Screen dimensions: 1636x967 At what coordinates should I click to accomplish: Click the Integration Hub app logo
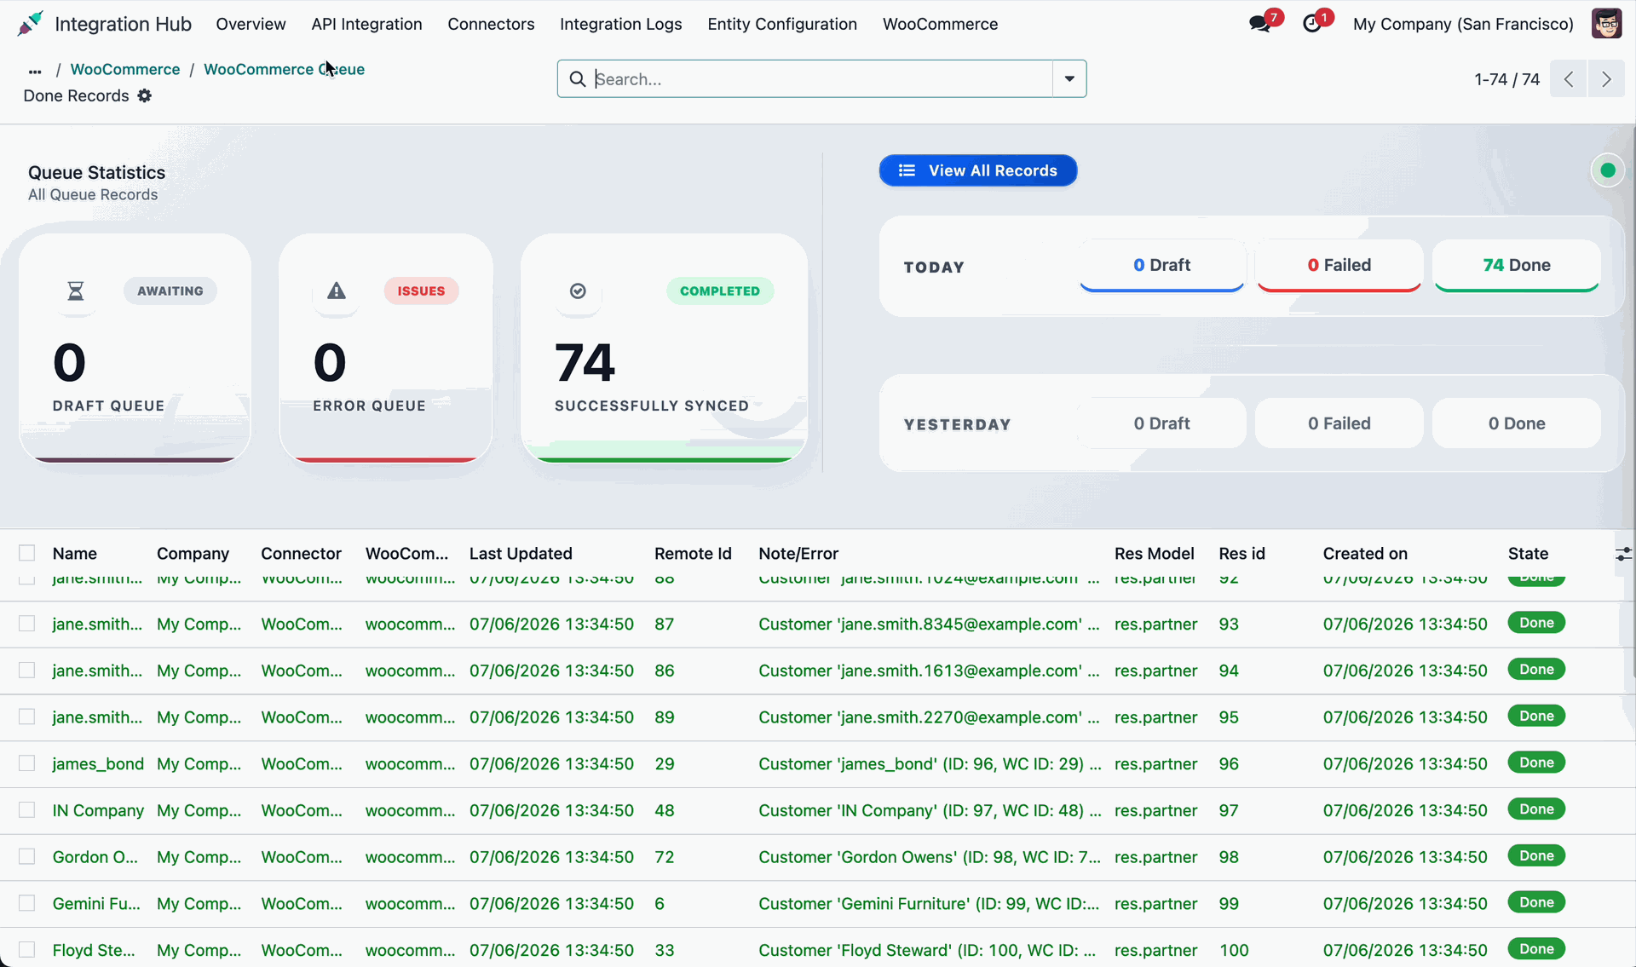click(30, 24)
